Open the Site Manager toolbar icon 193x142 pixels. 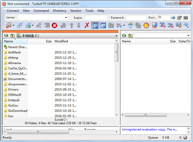(x=8, y=25)
